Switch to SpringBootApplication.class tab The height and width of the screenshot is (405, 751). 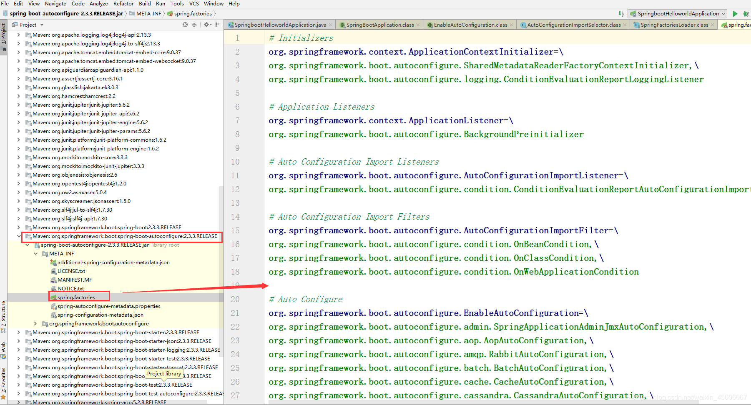[x=380, y=25]
